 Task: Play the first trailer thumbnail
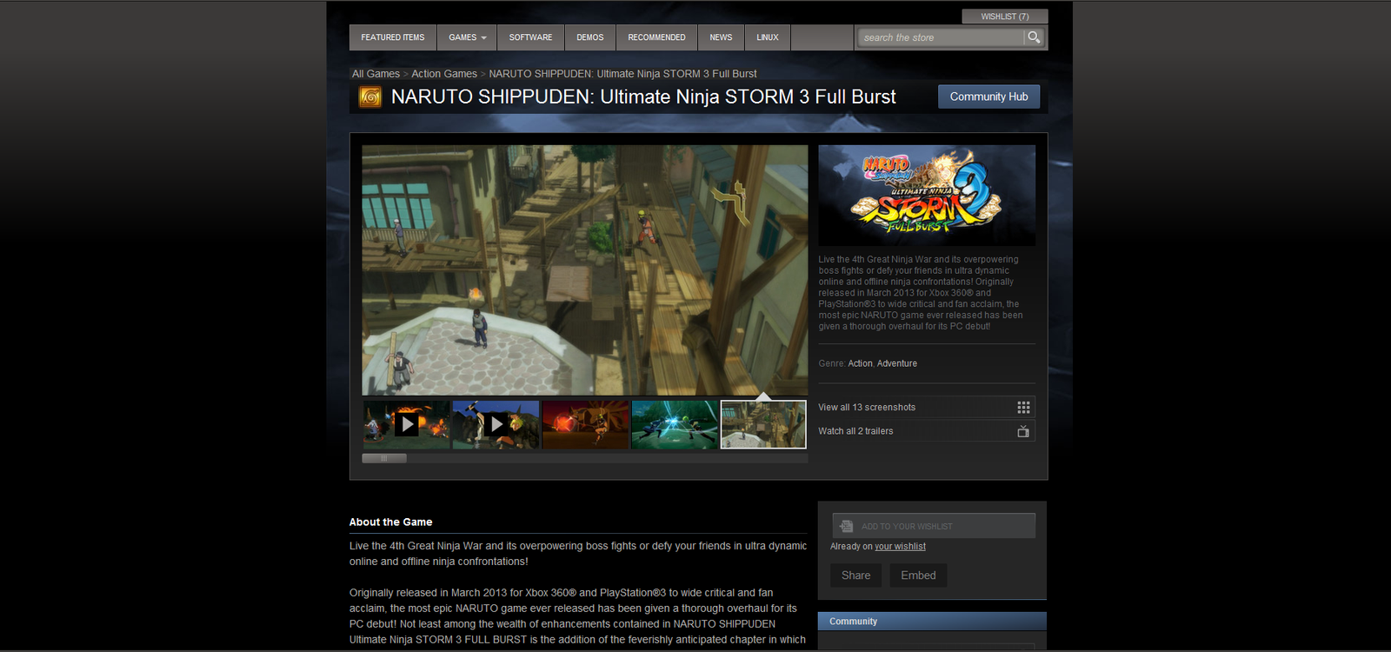point(407,424)
